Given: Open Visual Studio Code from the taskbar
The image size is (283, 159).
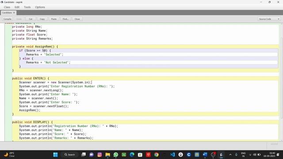Looking at the screenshot, I should coord(172,155).
